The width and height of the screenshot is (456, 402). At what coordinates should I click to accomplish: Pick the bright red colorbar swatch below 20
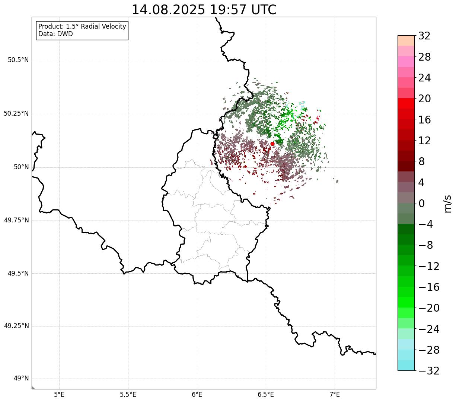406,103
